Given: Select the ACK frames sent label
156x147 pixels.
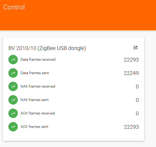Looking at the screenshot, I should (34, 127).
